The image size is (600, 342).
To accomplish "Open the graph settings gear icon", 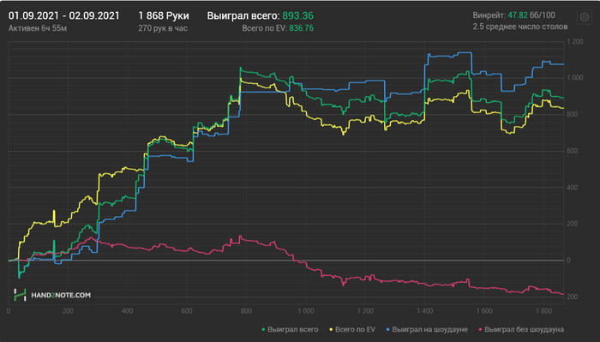I will click(584, 17).
